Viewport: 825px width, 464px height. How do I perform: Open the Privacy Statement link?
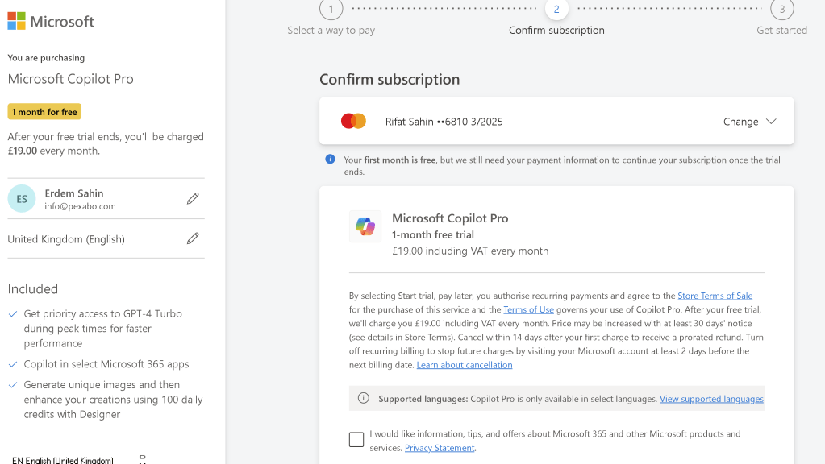tap(440, 448)
